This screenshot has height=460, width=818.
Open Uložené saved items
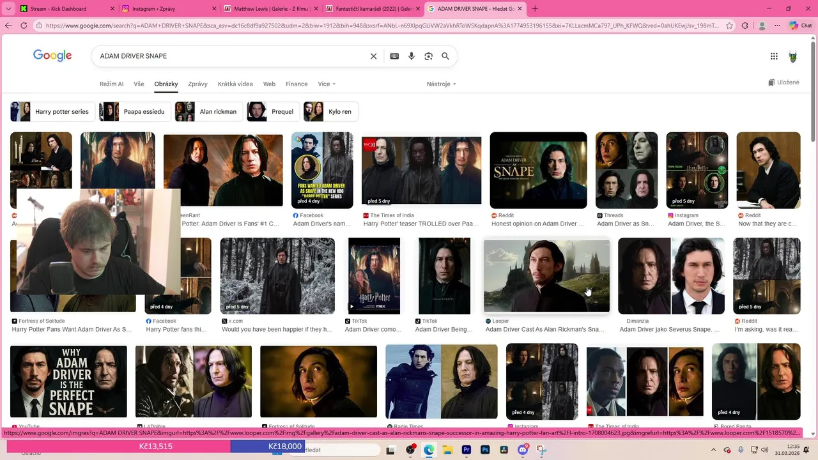[x=783, y=82]
